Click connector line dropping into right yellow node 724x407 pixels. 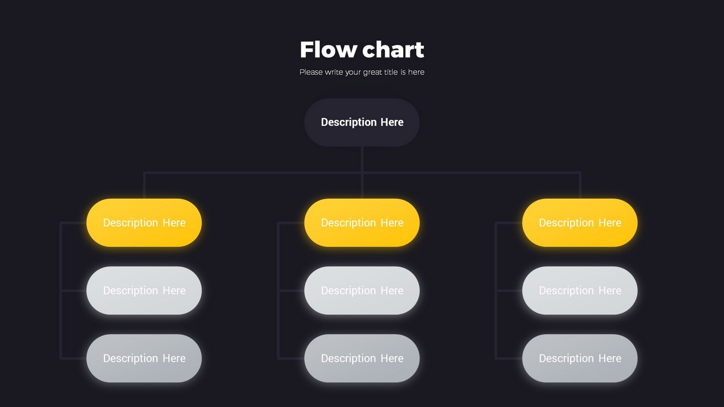pos(580,185)
